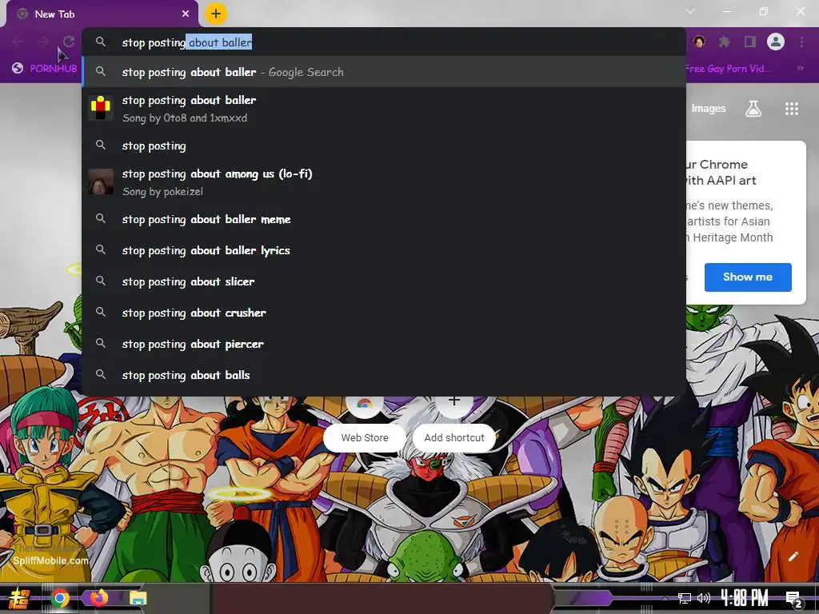The image size is (819, 614).
Task: Select 'stop posting about baller lyrics' suggestion
Action: 384,250
